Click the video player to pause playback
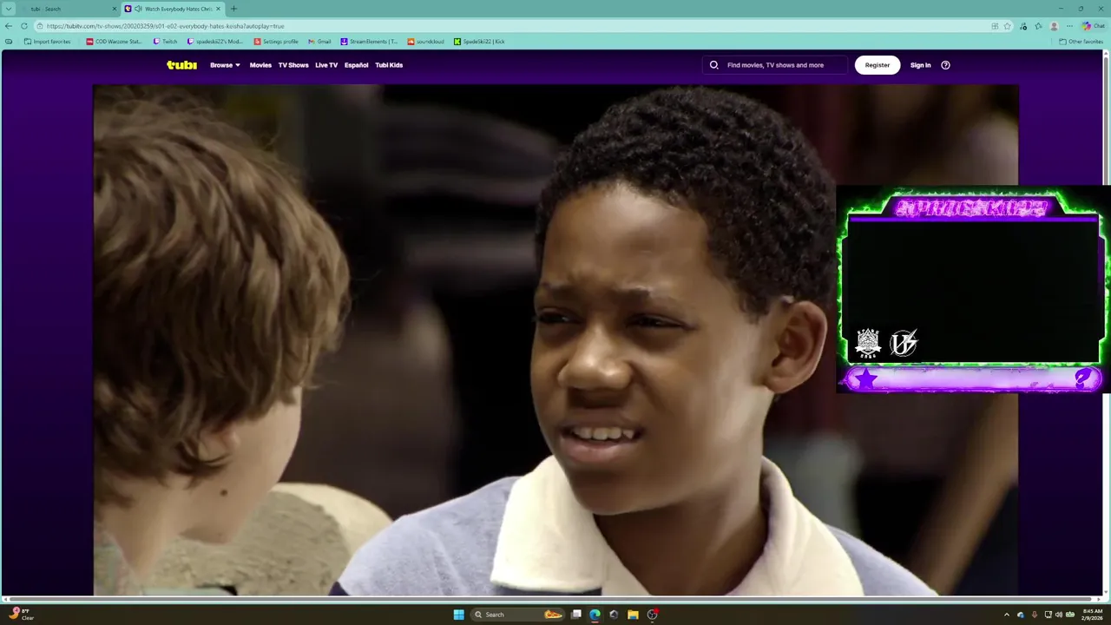Screen dimensions: 1111x625 point(555,339)
